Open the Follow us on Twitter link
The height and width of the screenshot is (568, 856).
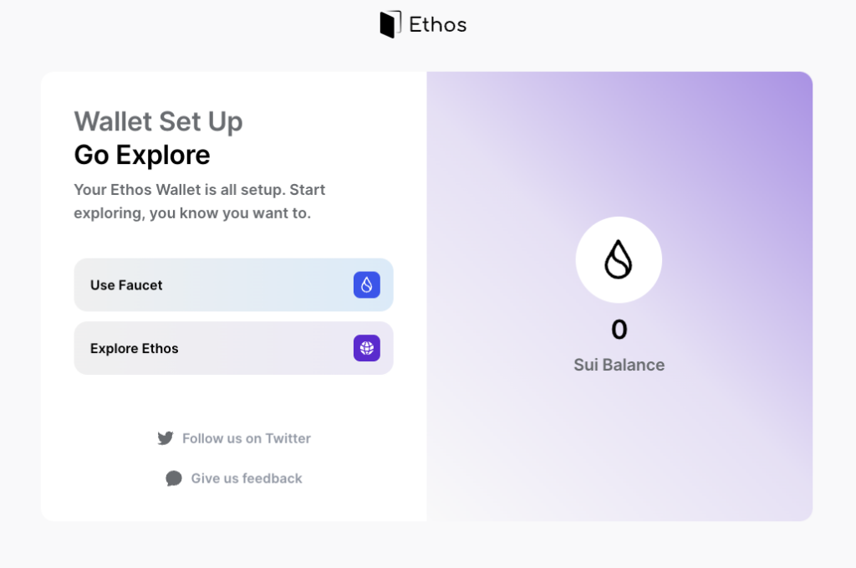[x=247, y=438]
